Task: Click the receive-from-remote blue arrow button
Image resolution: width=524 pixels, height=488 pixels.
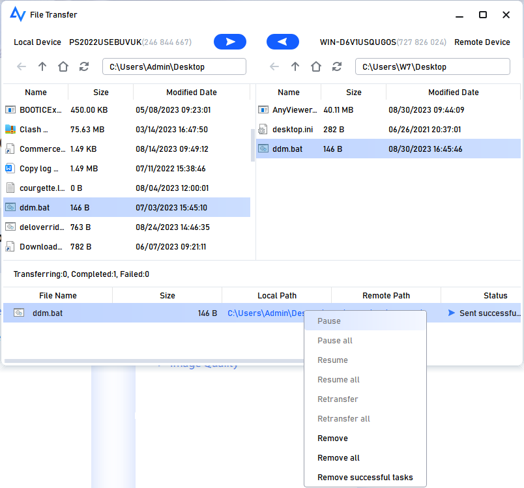Action: coord(282,42)
